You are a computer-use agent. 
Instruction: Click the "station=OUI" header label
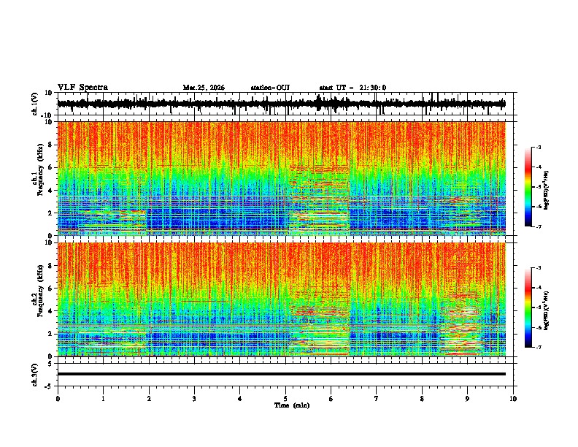pyautogui.click(x=270, y=88)
